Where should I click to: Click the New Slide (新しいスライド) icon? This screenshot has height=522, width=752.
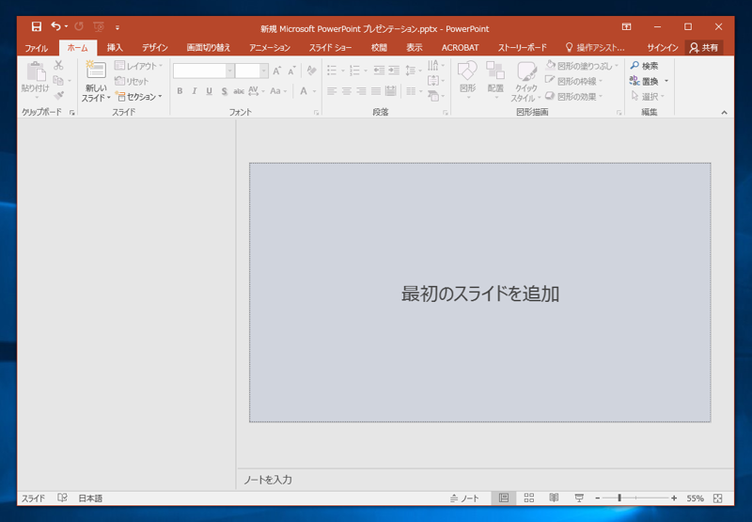pos(96,71)
